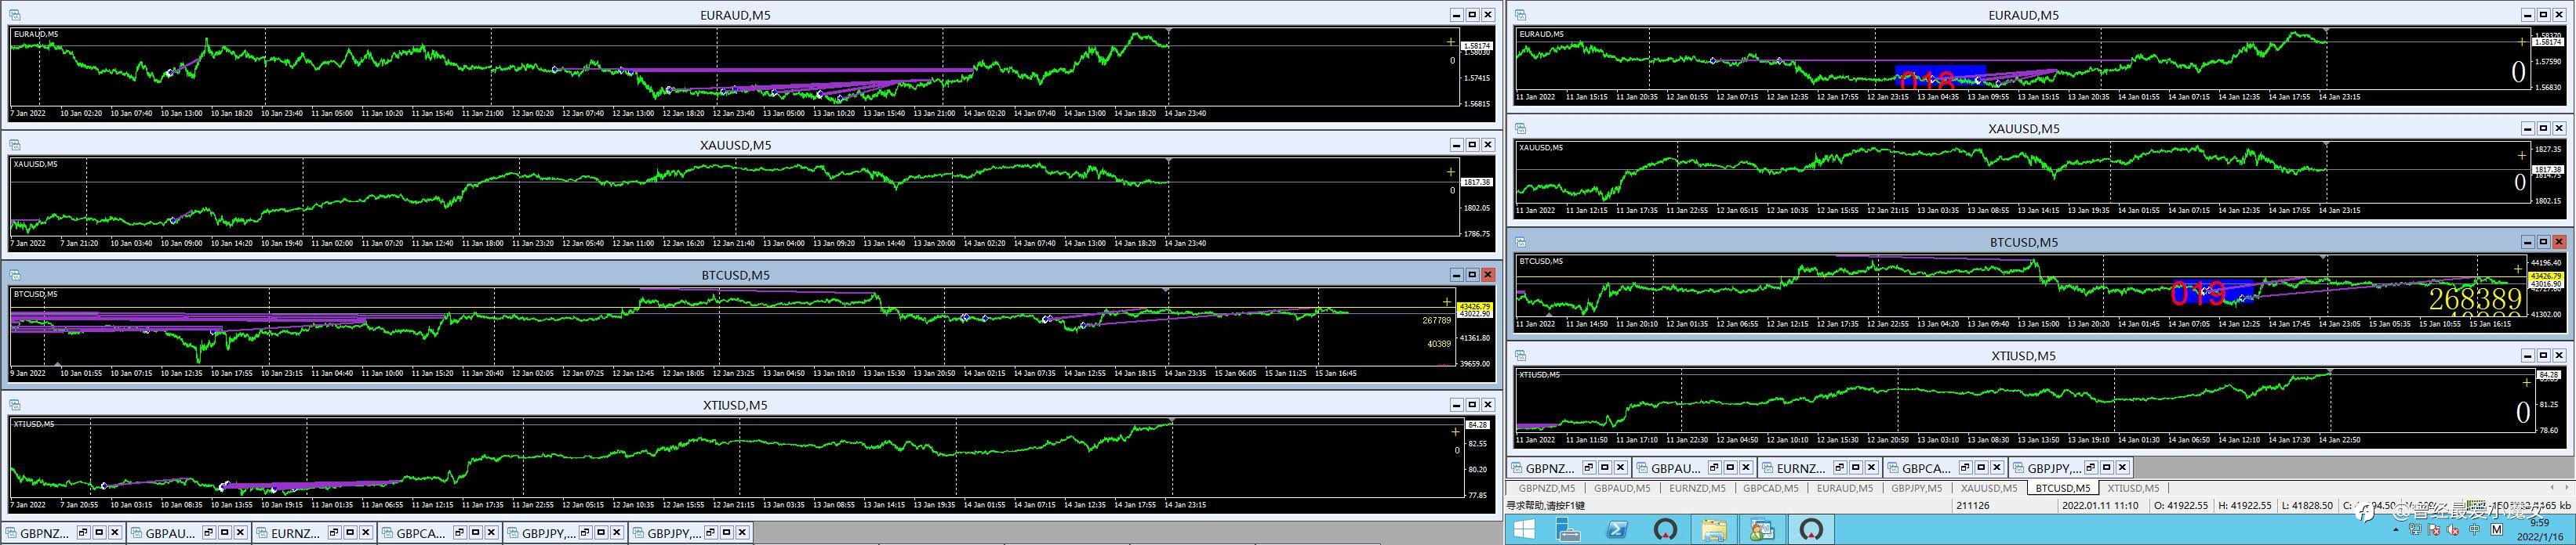Click the 267789 label in left BTCUSD chart
The width and height of the screenshot is (2576, 545).
pos(1437,320)
